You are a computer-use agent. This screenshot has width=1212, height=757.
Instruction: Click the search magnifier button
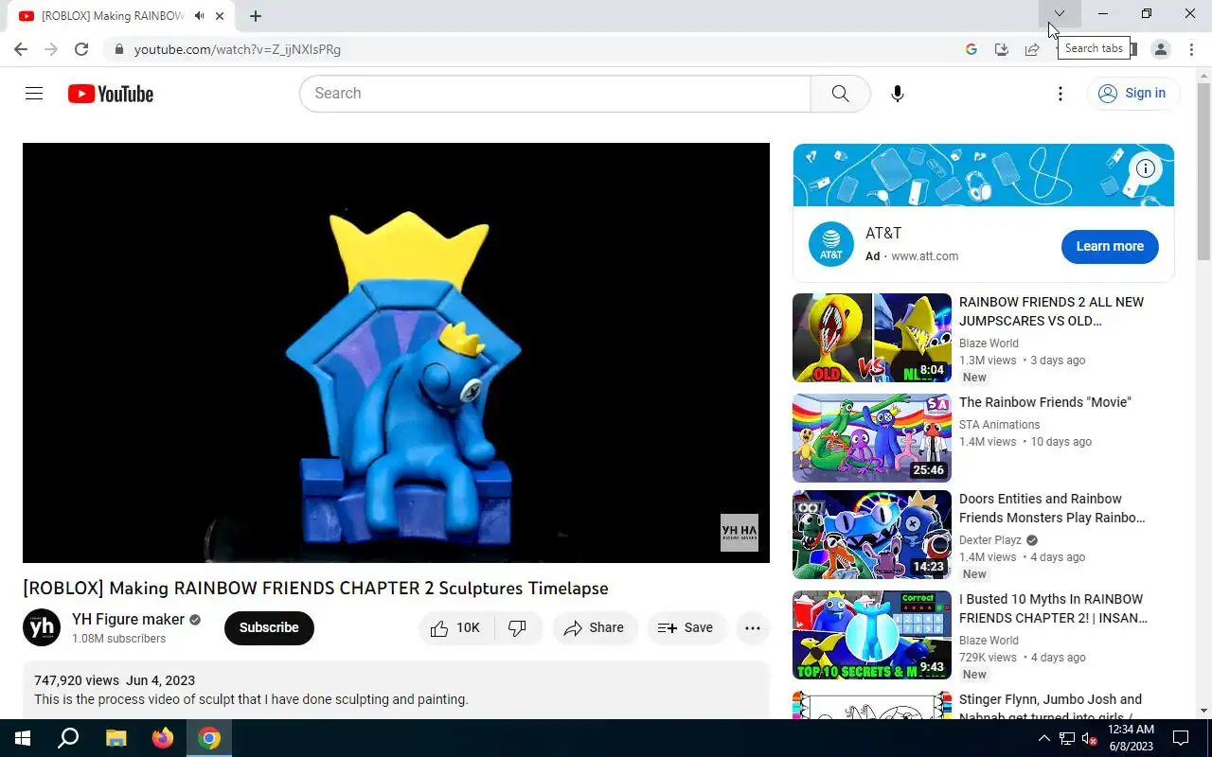pos(840,94)
